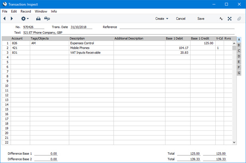Select account cell 826

(20, 43)
